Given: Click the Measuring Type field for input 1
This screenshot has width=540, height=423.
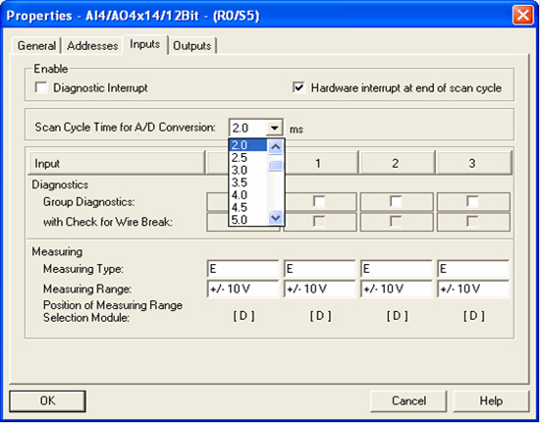Looking at the screenshot, I should 320,269.
